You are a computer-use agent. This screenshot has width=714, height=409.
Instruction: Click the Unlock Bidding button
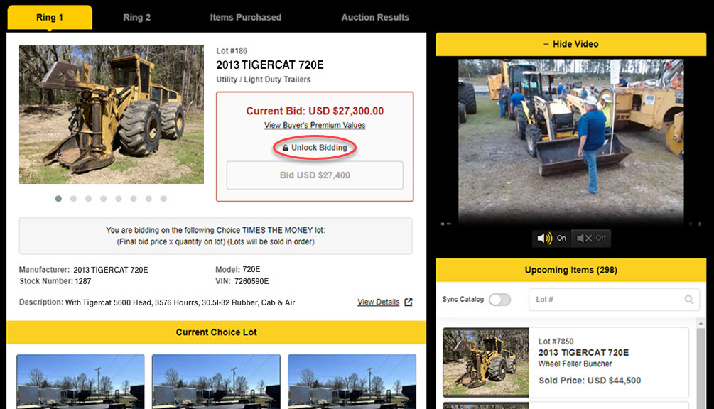coord(314,148)
